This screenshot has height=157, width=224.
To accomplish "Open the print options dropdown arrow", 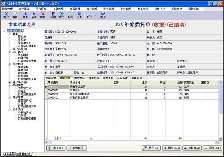I will point(96,16).
